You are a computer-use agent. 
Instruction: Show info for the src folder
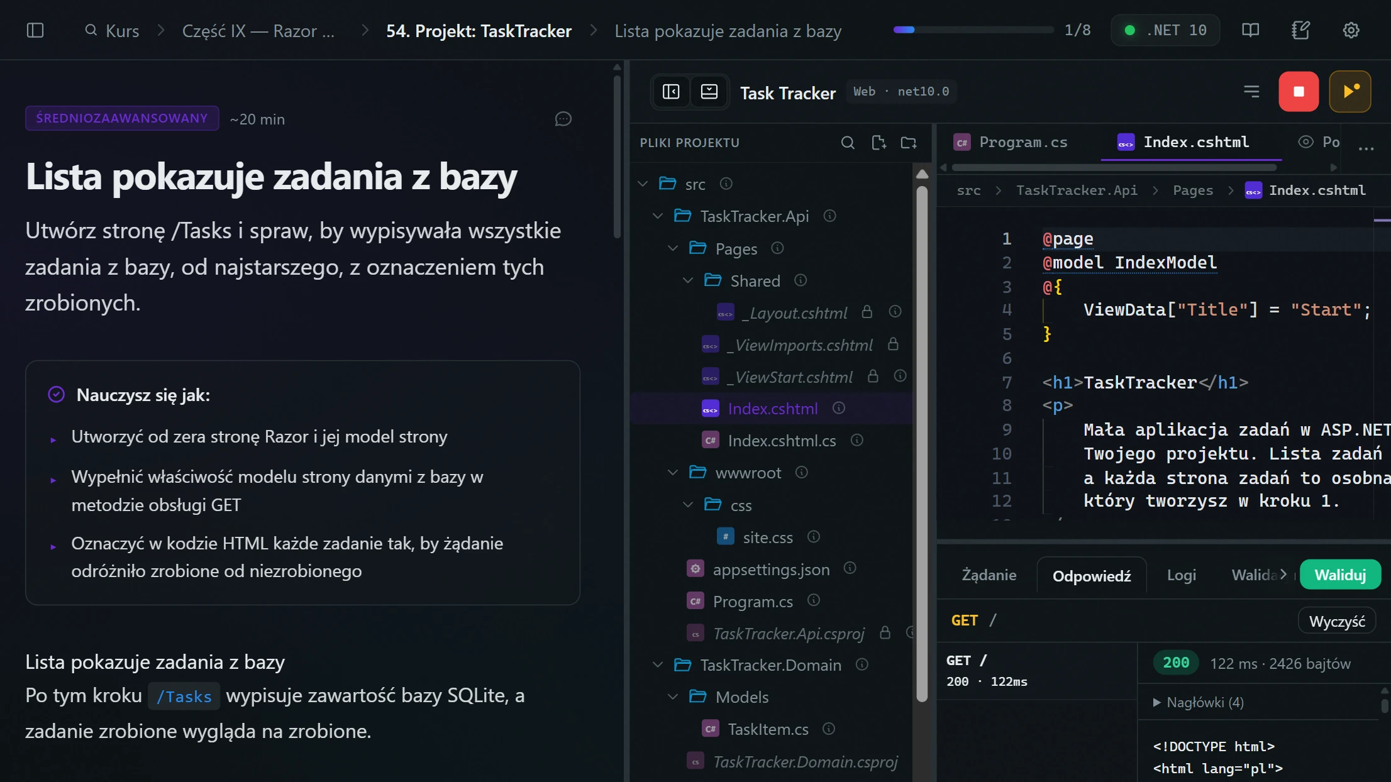tap(726, 184)
